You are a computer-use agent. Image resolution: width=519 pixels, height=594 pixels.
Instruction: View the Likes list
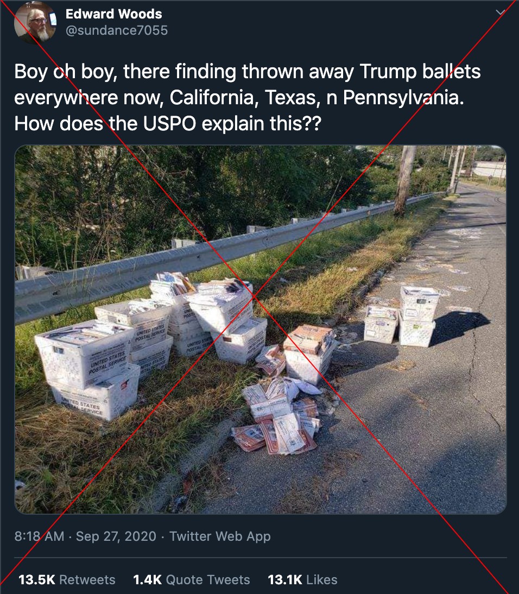302,579
